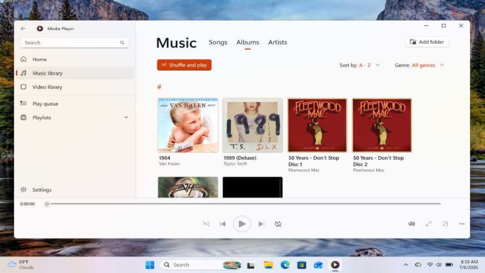485x273 pixels.
Task: Click the search magnifier icon in sidebar
Action: click(122, 43)
